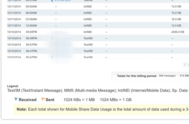Click the 15.0 KB data usage value
Viewport: 189px width, 124px height.
tap(176, 13)
